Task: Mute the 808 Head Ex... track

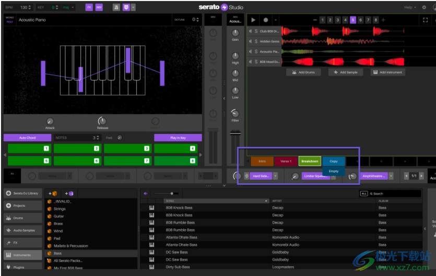Action: (x=250, y=61)
